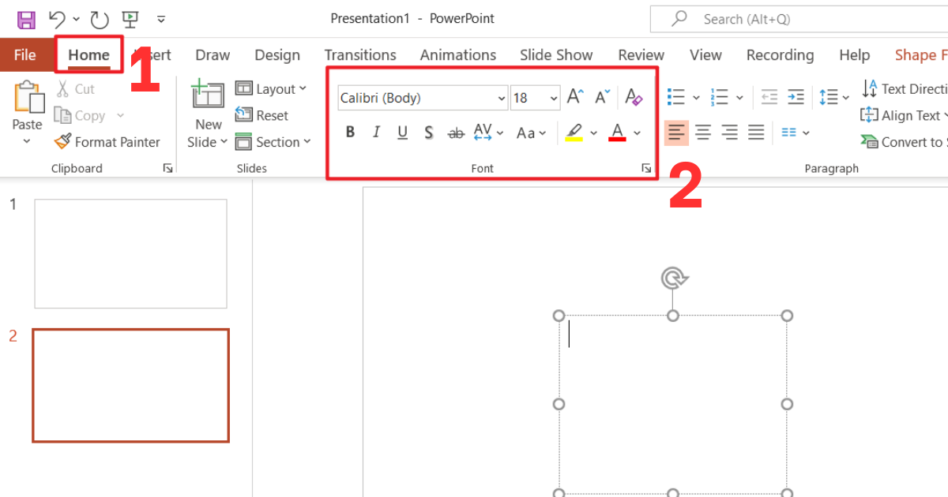Open the Line Spacing options
The image size is (948, 497).
828,96
